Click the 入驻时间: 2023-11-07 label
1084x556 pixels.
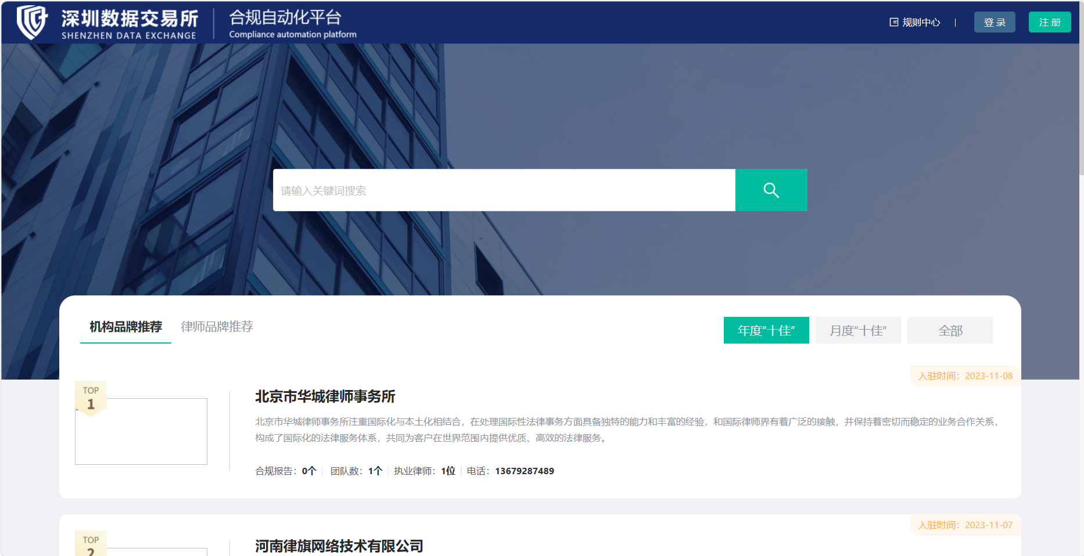965,525
